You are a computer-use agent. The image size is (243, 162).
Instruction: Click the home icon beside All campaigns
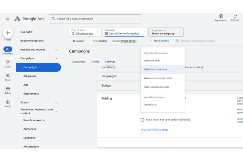[x=73, y=34]
